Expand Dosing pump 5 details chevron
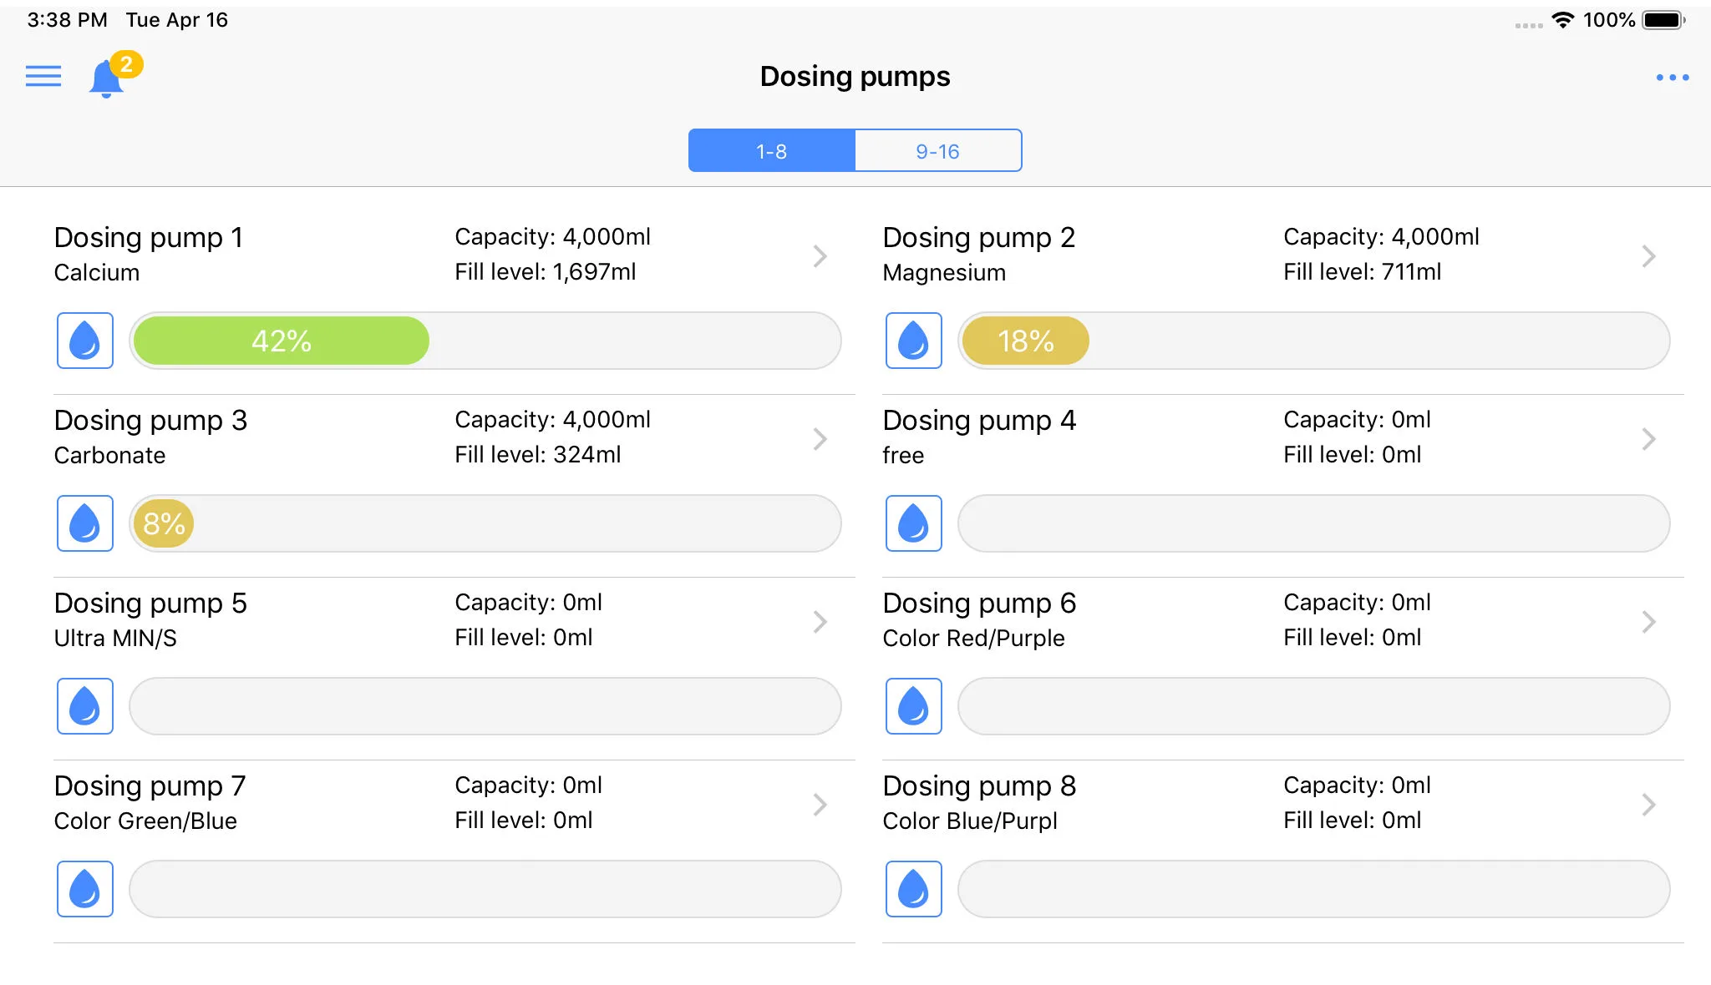 [820, 621]
